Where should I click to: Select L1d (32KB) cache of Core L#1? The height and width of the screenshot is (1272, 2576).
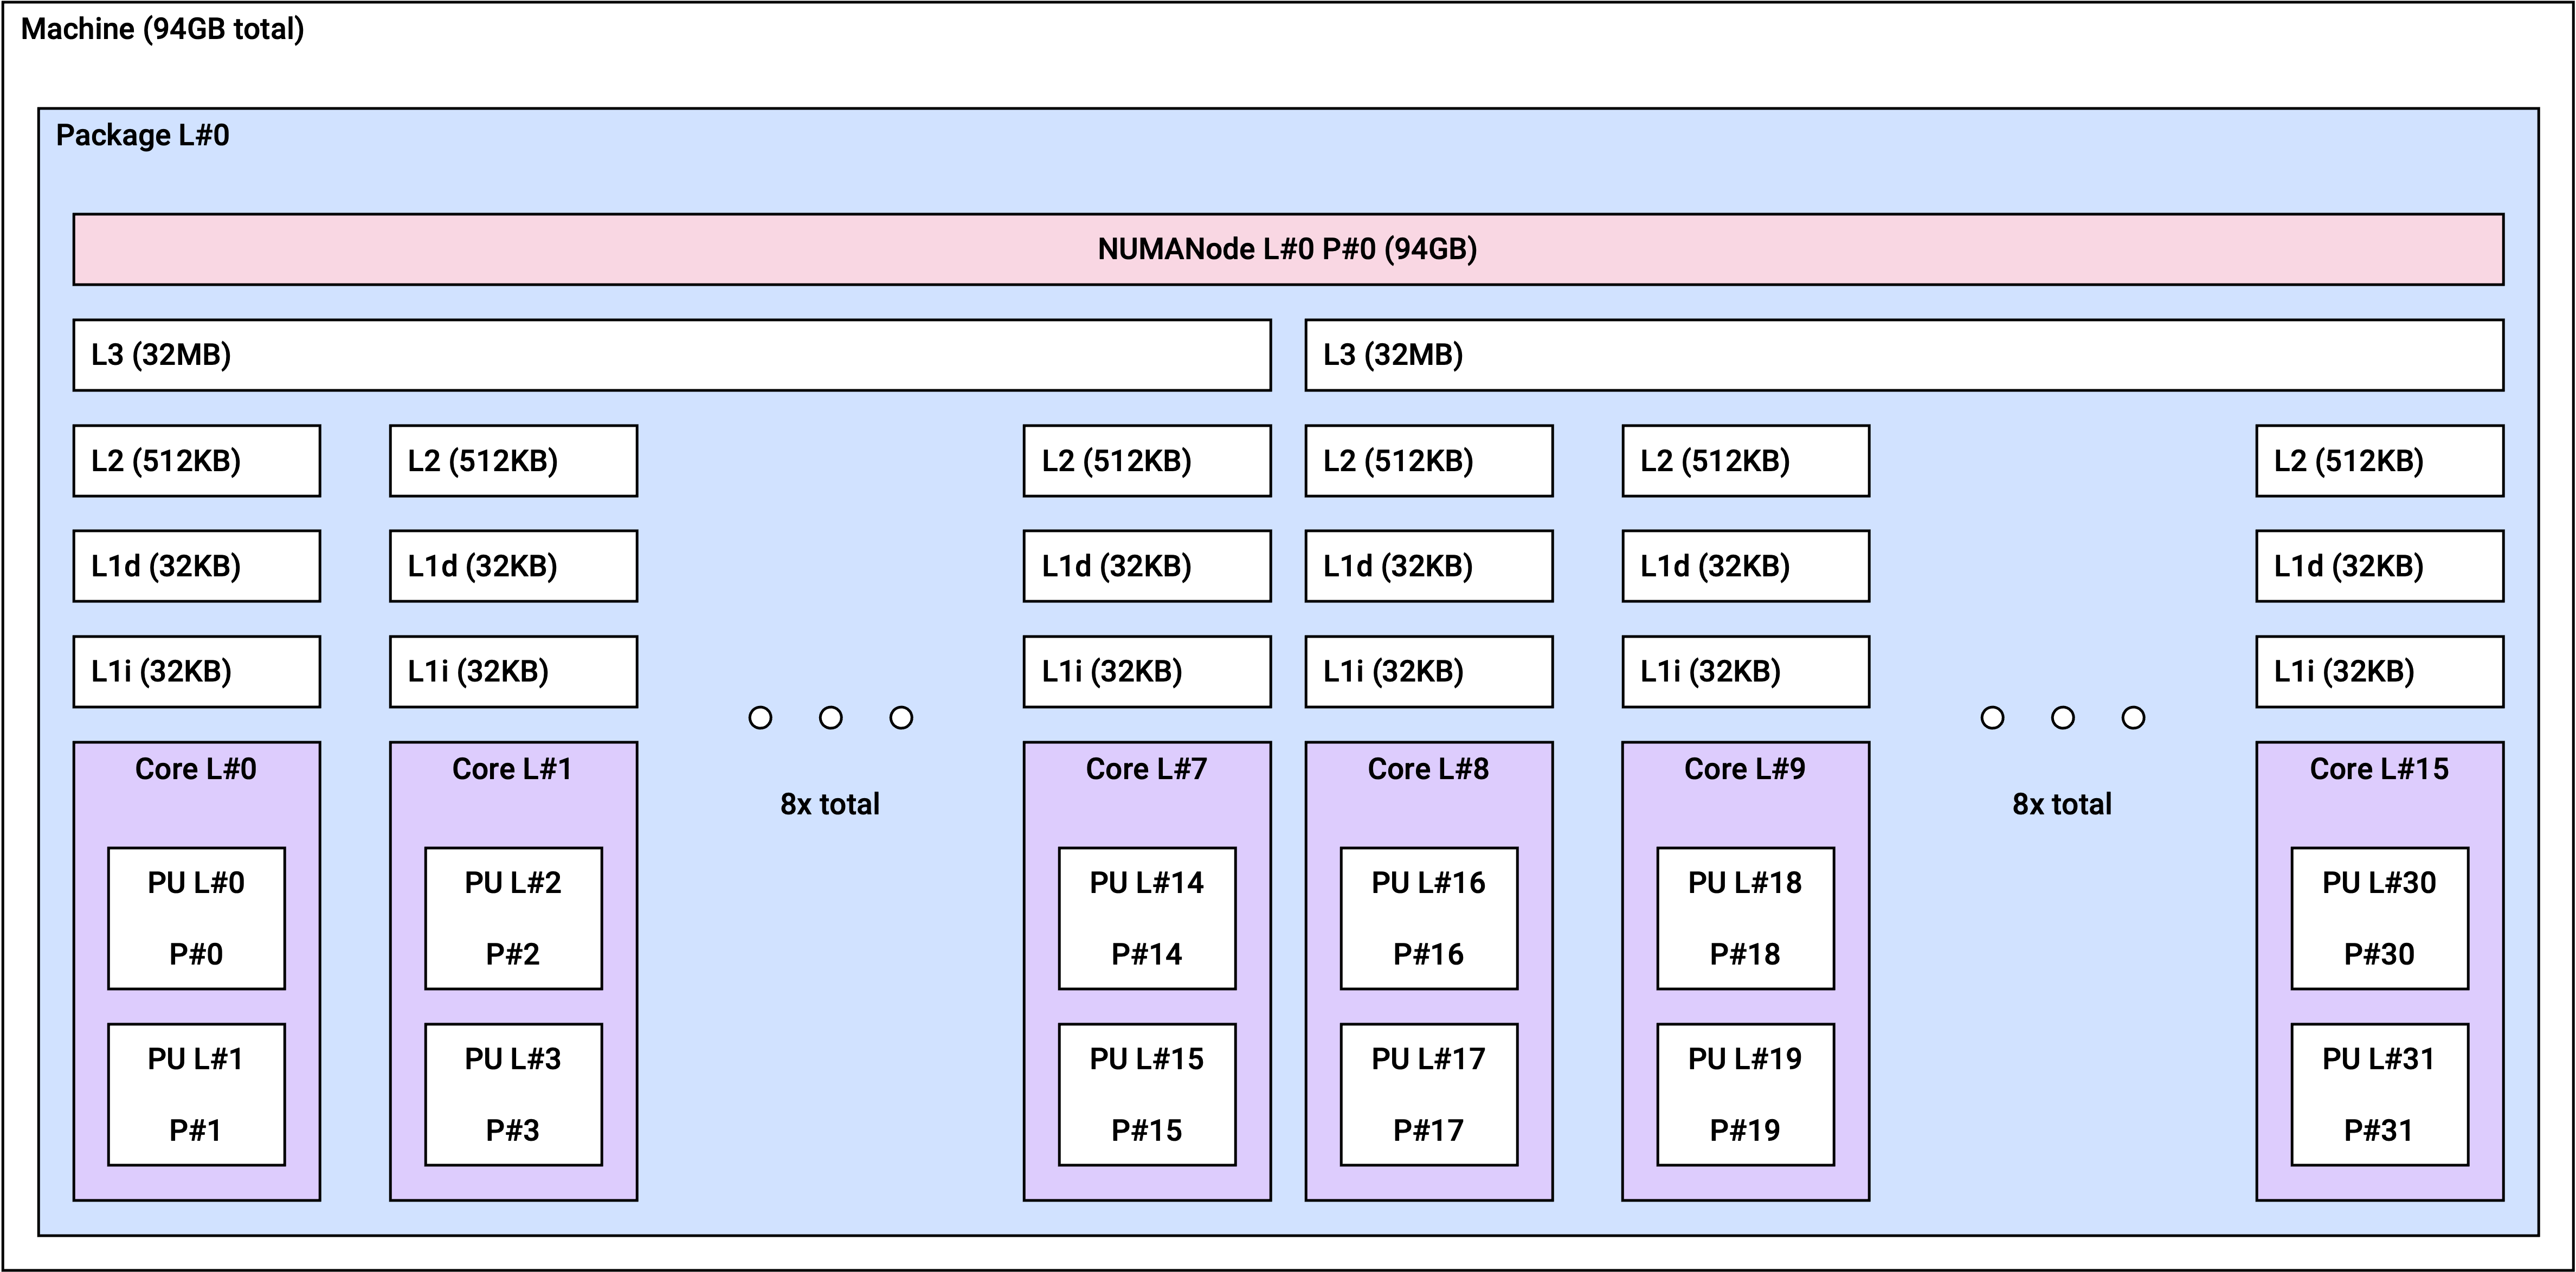513,566
